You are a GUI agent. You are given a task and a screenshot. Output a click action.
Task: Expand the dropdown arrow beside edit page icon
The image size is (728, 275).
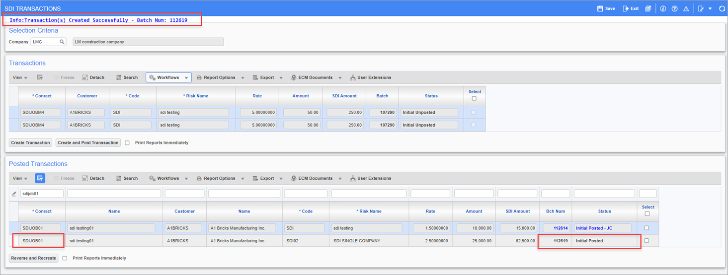710,8
